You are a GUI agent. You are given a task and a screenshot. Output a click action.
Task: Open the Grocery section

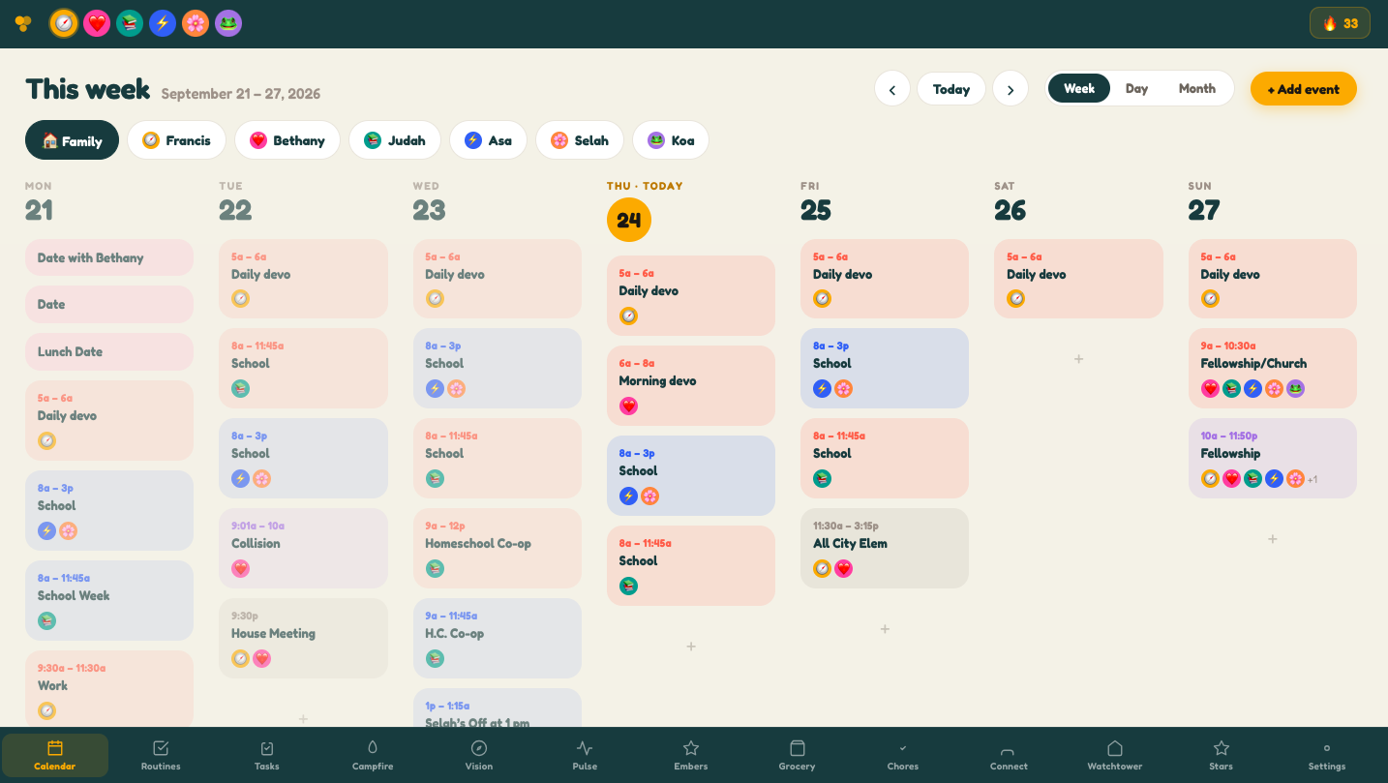coord(797,755)
